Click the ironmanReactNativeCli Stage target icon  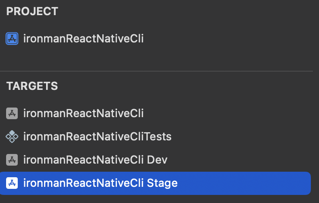pos(12,183)
